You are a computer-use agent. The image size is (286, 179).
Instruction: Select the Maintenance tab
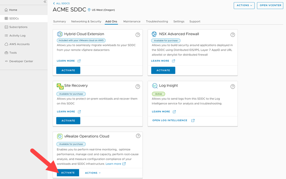click(131, 21)
